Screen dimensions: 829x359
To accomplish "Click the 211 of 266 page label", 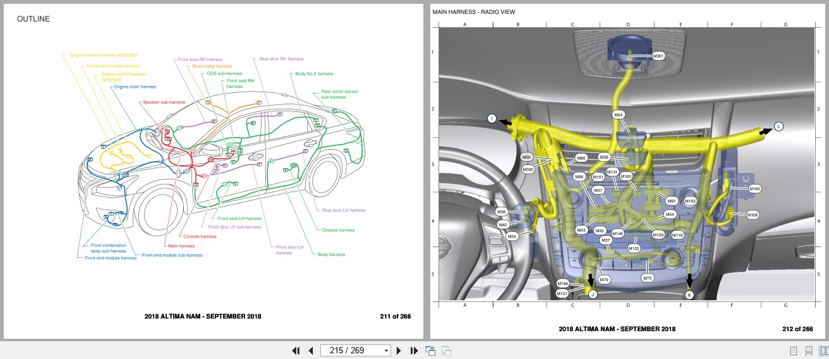I will [396, 317].
